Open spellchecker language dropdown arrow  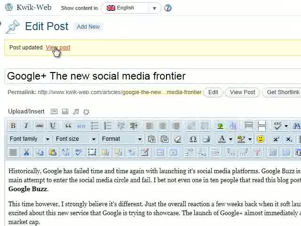click(286, 126)
